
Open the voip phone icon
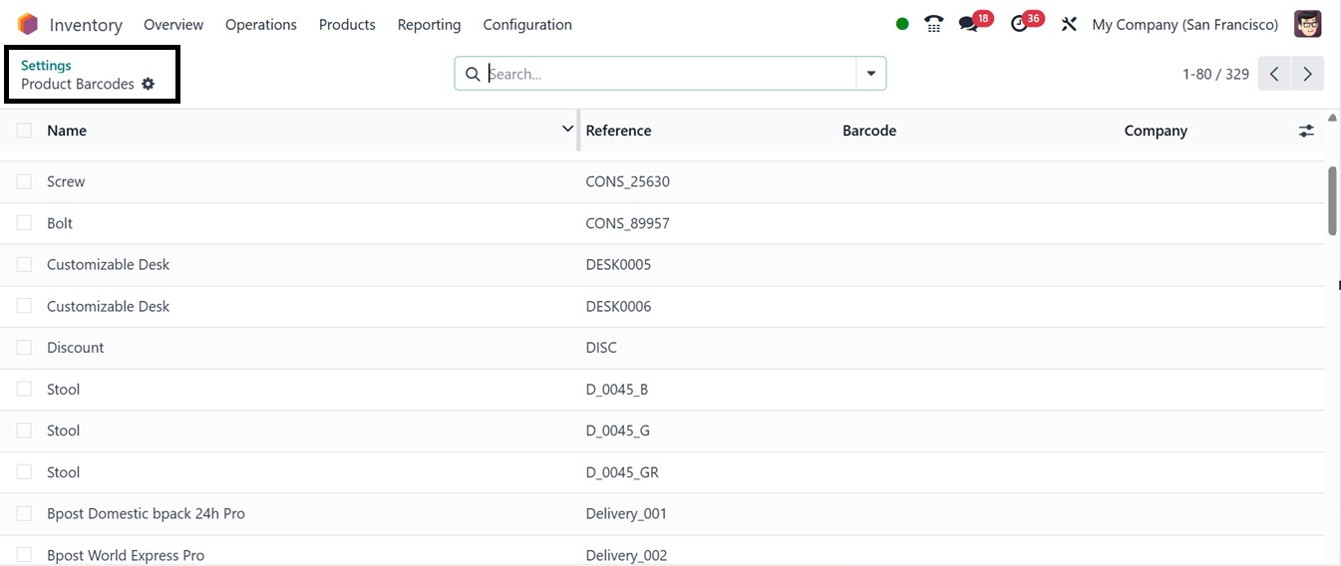(x=933, y=24)
